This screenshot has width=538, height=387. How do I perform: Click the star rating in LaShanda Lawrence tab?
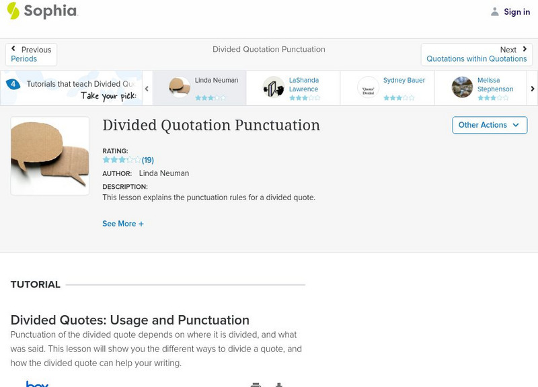pos(305,98)
